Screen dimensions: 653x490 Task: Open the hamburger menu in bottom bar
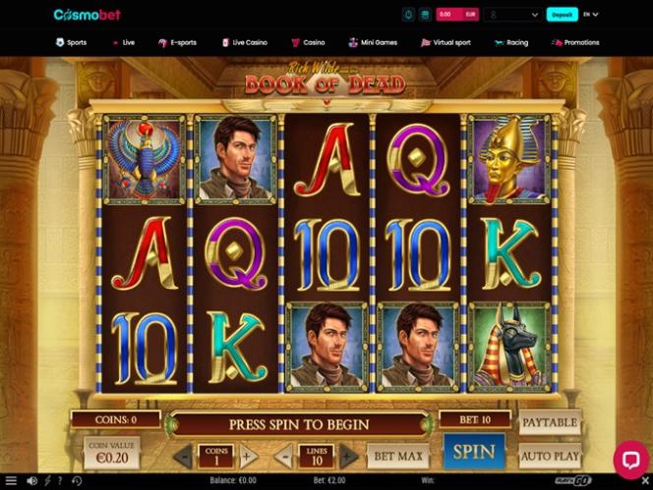[11, 481]
